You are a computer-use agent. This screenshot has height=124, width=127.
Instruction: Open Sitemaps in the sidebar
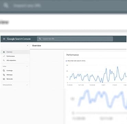[15, 75]
